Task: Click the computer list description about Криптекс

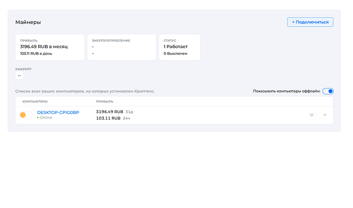Action: coord(85,91)
